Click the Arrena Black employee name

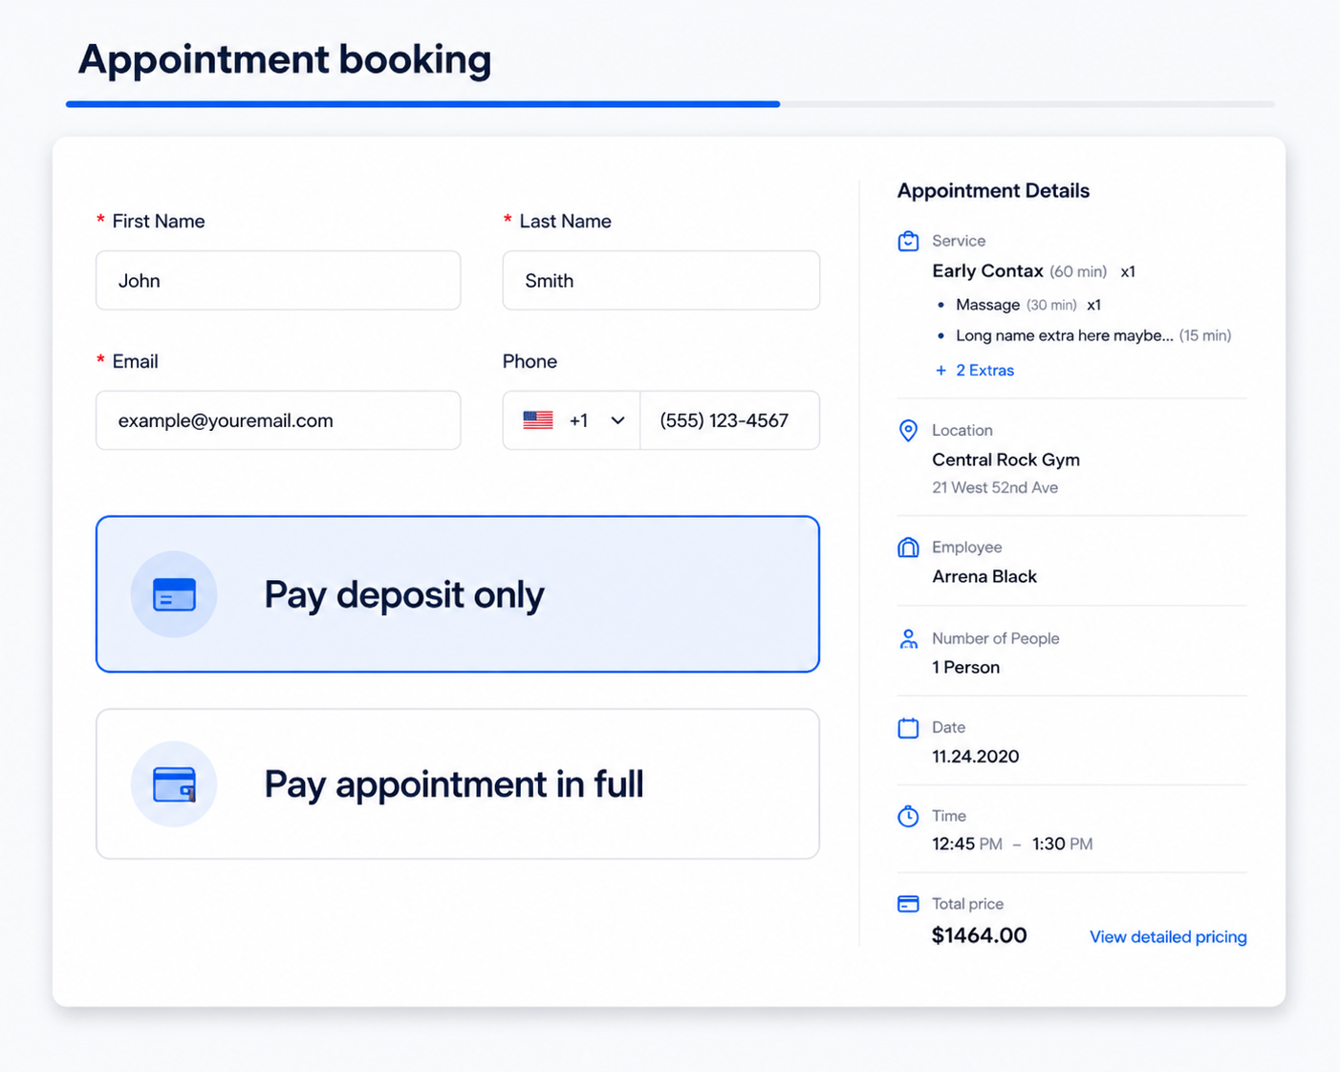coord(984,577)
